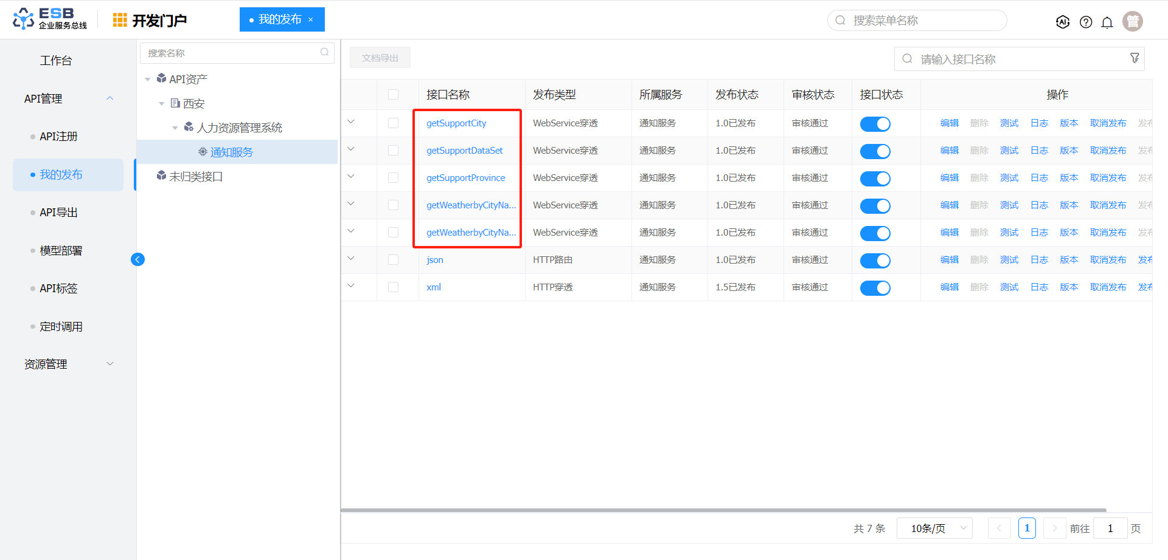
Task: Open the help question mark icon
Action: pyautogui.click(x=1085, y=22)
